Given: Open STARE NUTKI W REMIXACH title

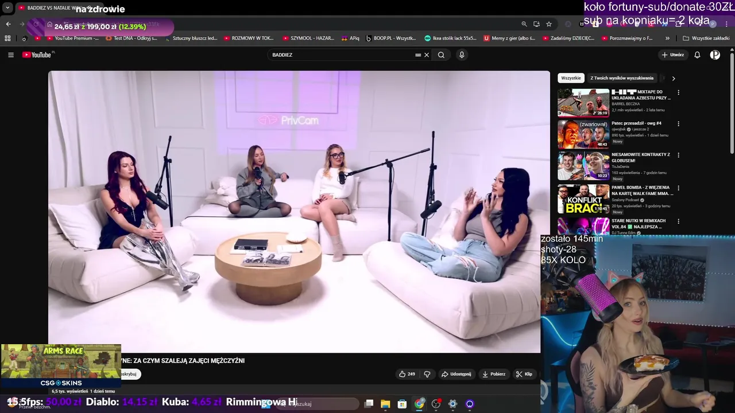Looking at the screenshot, I should [x=639, y=224].
